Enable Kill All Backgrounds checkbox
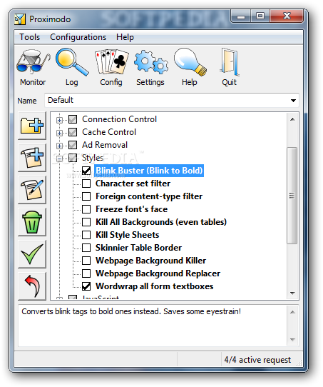Viewport: 323px width, 387px height. pyautogui.click(x=86, y=222)
